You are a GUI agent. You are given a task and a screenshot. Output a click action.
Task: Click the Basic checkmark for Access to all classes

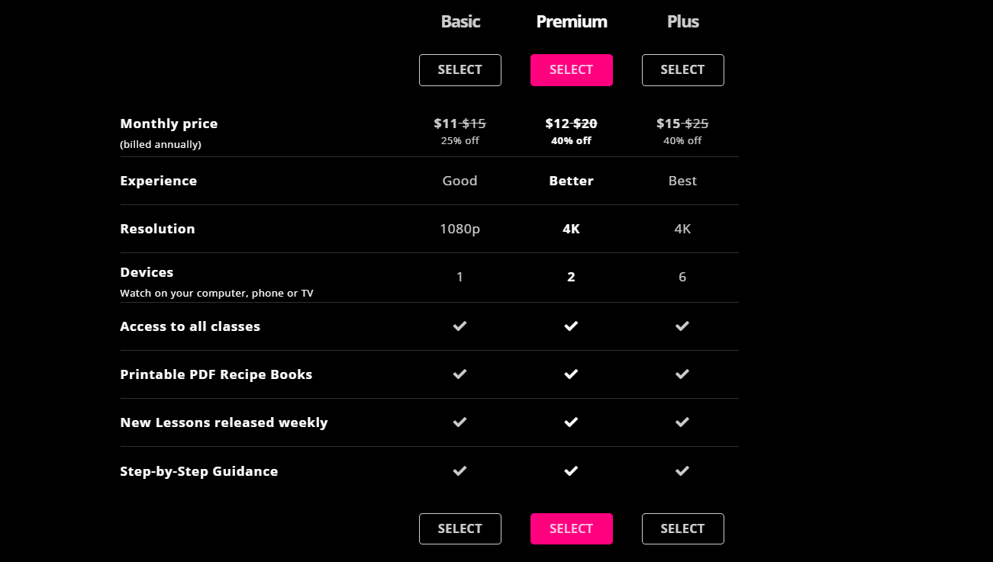459,326
